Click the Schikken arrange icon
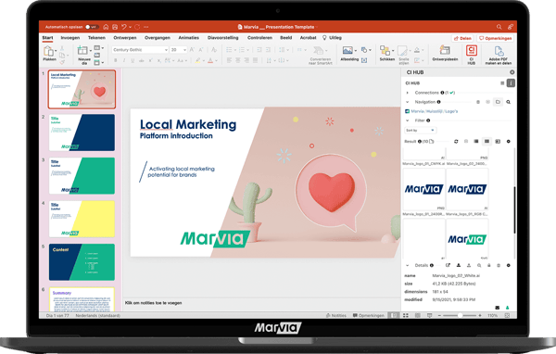The width and height of the screenshot is (556, 354). pos(385,51)
